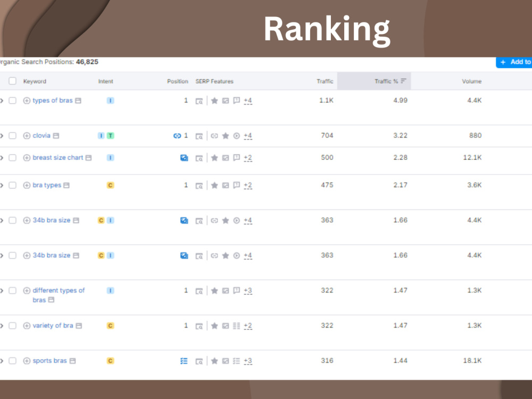The width and height of the screenshot is (532, 399).
Task: Sort by the Traffic column header
Action: (325, 81)
